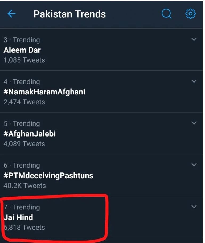
Task: Tap the Jai Hind trend title
Action: tap(18, 217)
